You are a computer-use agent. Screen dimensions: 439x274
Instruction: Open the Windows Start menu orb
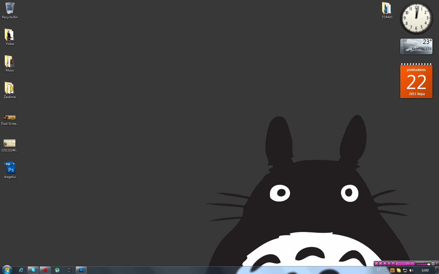pyautogui.click(x=7, y=270)
